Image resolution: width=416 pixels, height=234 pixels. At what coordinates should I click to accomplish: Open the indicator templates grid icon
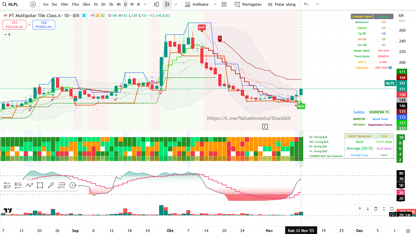(224, 4)
